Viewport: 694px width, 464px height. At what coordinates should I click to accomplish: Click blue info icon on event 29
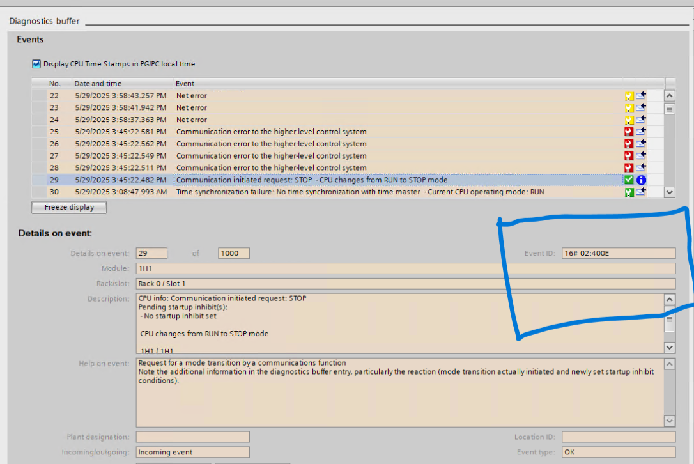coord(641,180)
